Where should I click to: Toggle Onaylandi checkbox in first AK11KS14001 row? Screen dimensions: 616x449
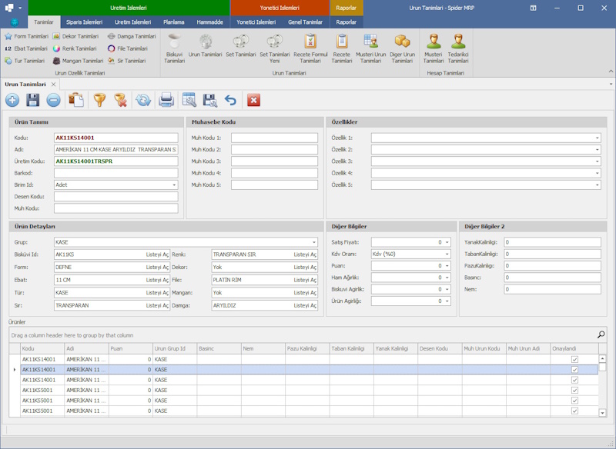(574, 359)
